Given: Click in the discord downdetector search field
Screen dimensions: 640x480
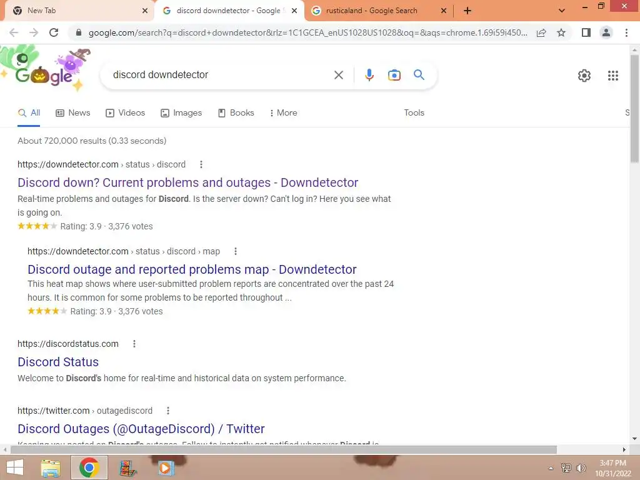Looking at the screenshot, I should pyautogui.click(x=221, y=75).
